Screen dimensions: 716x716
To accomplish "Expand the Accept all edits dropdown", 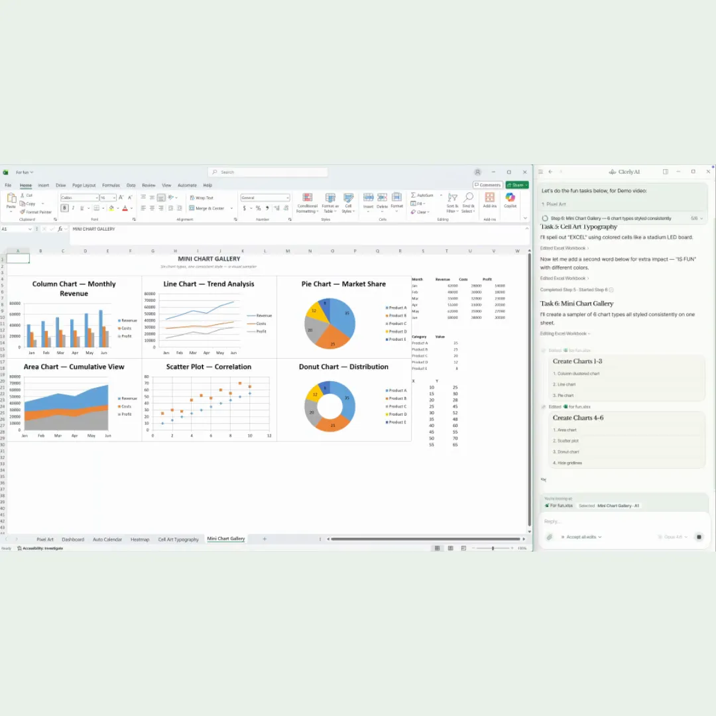I will 583,537.
